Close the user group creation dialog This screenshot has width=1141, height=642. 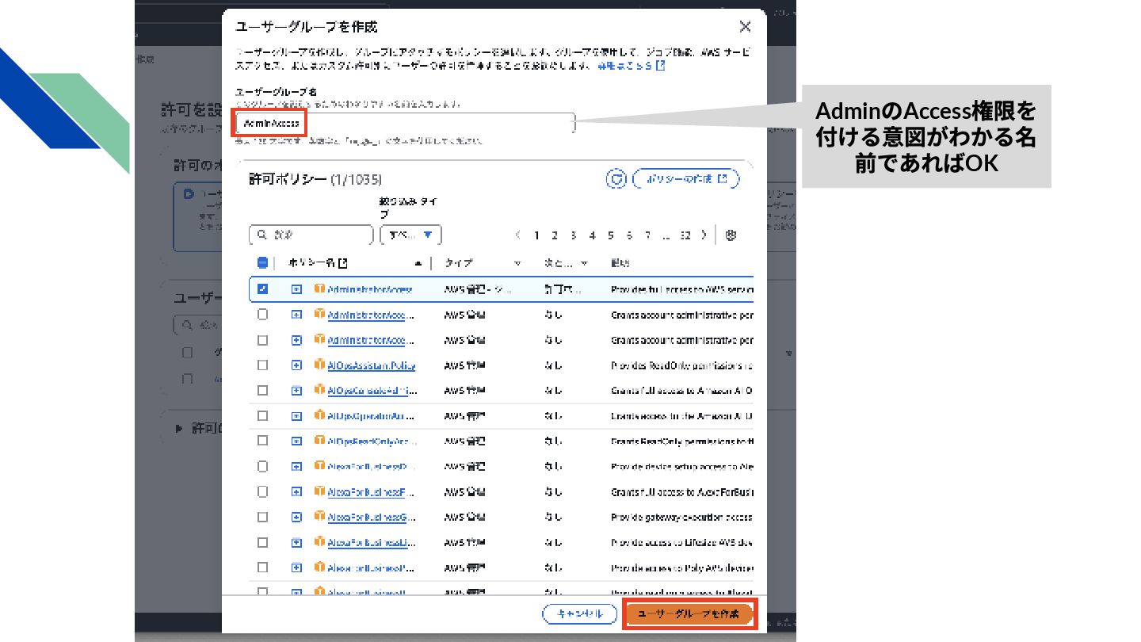pos(745,27)
